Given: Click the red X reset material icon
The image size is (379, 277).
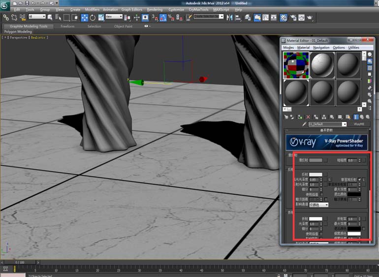Looking at the screenshot, I should (308, 117).
